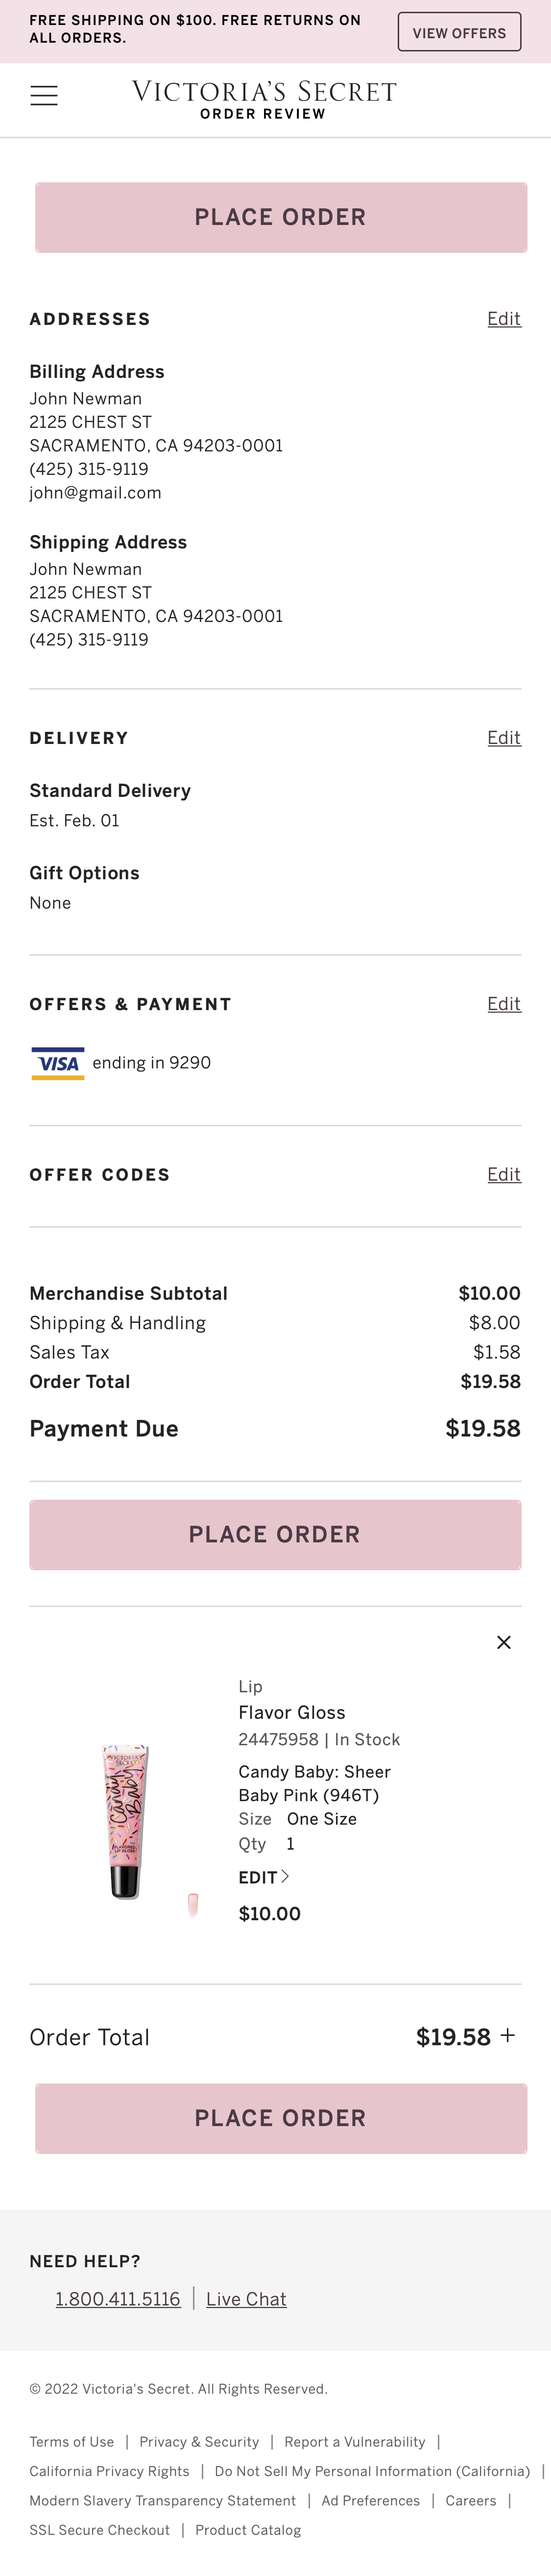Remove the Flavor Gloss item
The image size is (551, 2576).
(x=504, y=1642)
